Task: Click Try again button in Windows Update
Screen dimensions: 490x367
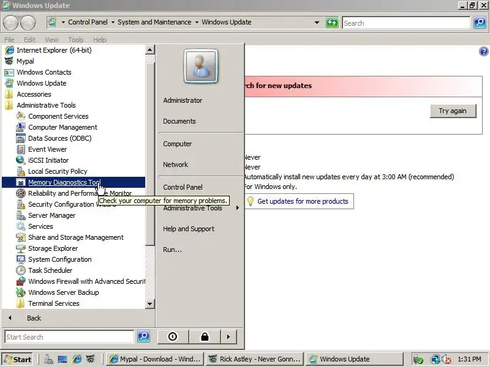Action: point(453,111)
